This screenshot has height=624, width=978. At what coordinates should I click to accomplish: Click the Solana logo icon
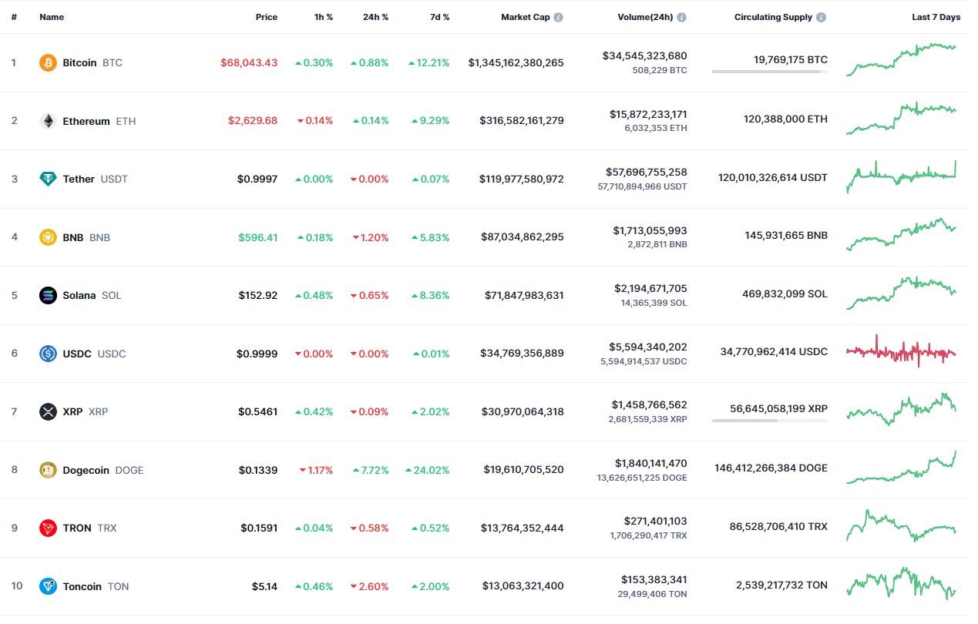click(x=48, y=295)
